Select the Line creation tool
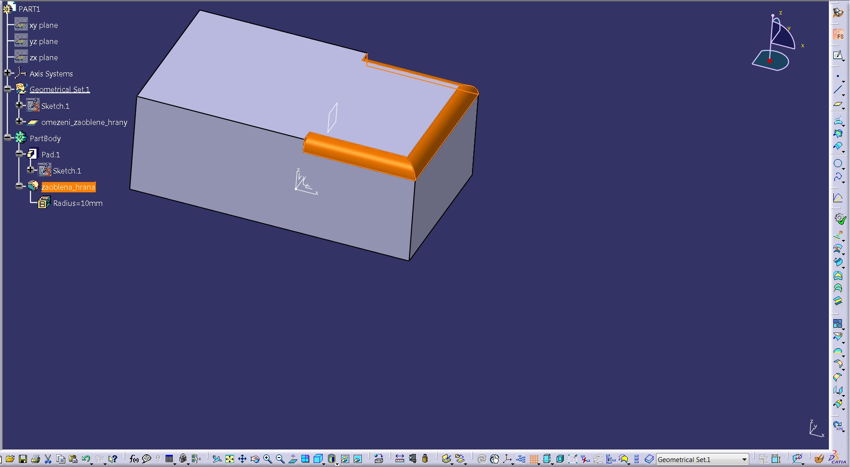The height and width of the screenshot is (467, 850). point(837,90)
